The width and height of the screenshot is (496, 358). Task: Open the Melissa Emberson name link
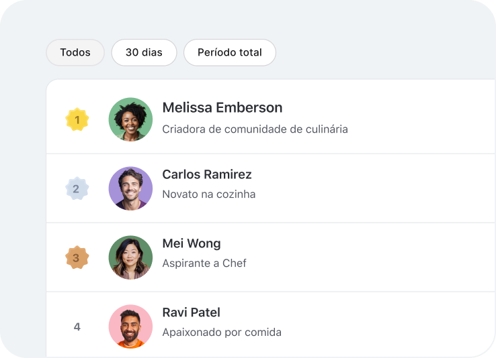coord(222,107)
